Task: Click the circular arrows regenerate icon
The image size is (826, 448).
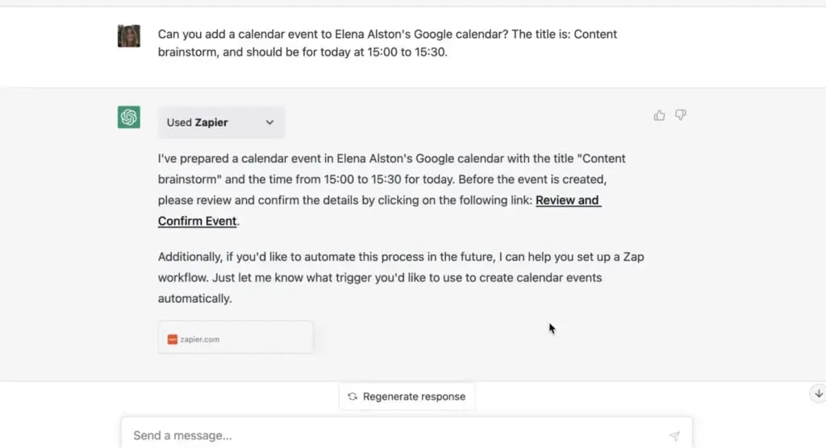Action: pos(353,396)
